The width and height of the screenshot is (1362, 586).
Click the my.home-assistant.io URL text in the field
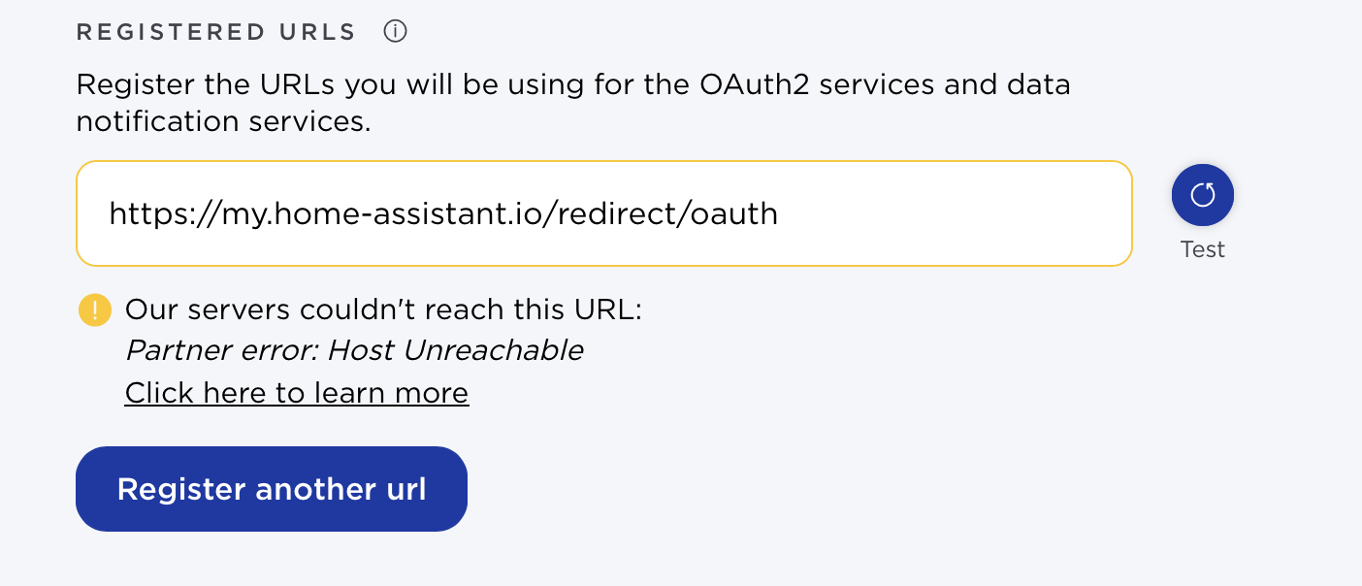pos(443,213)
